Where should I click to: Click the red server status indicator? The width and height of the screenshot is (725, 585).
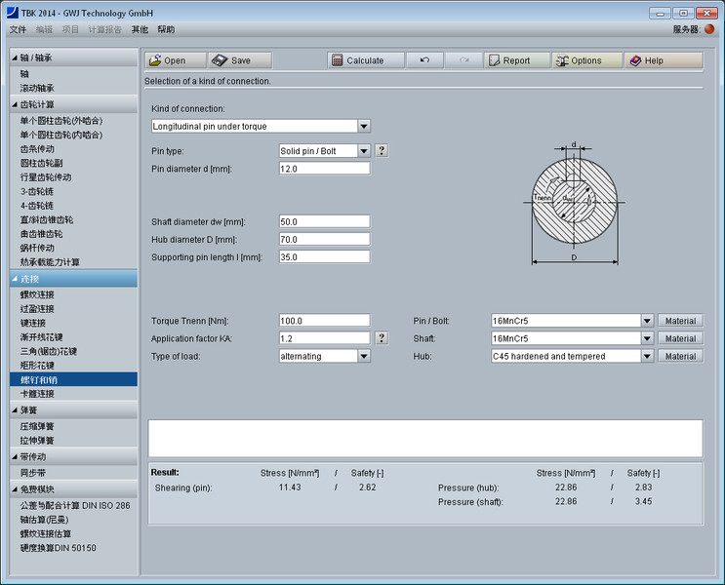(709, 29)
